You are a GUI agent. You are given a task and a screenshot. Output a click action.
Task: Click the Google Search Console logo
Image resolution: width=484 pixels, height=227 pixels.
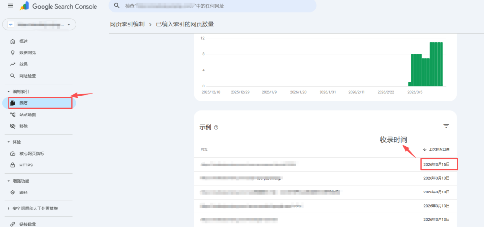click(58, 6)
